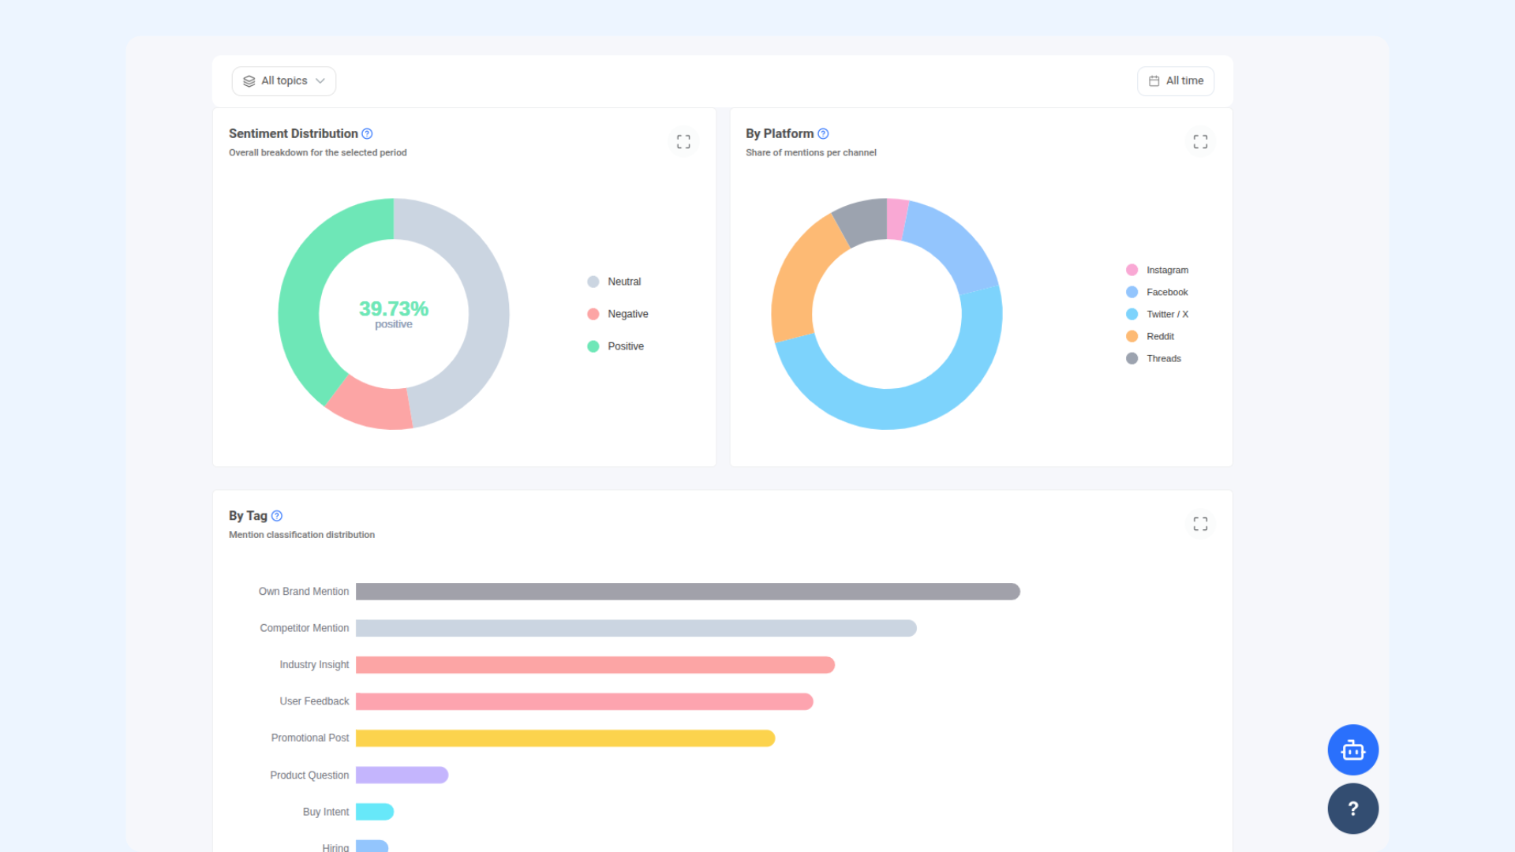Click the Promotional Post yellow bar
Viewport: 1515px width, 852px height.
565,738
